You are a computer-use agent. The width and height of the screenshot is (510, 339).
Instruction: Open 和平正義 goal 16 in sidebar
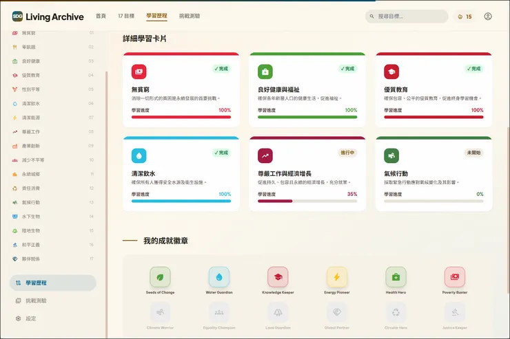(x=52, y=245)
